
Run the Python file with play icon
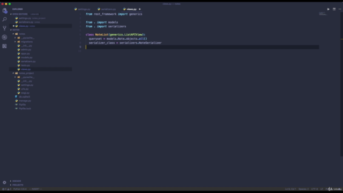(329, 9)
